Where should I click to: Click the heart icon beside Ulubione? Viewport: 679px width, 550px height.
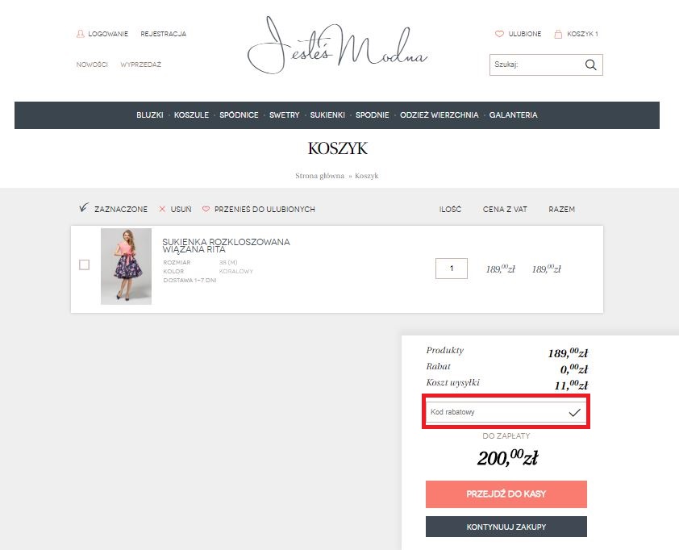pyautogui.click(x=499, y=34)
